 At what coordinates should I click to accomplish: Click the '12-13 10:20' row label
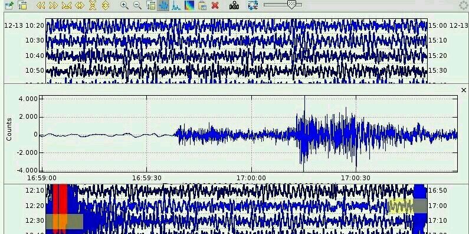(24, 25)
